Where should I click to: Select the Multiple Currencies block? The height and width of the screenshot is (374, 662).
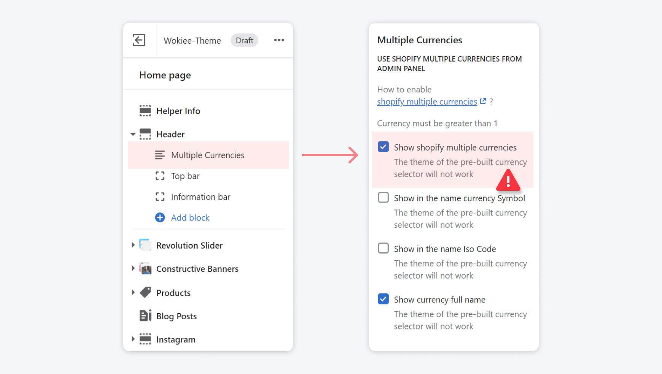click(207, 155)
